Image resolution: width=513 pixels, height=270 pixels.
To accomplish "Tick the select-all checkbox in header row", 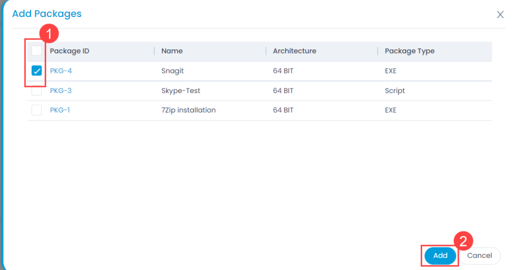I will click(x=37, y=51).
